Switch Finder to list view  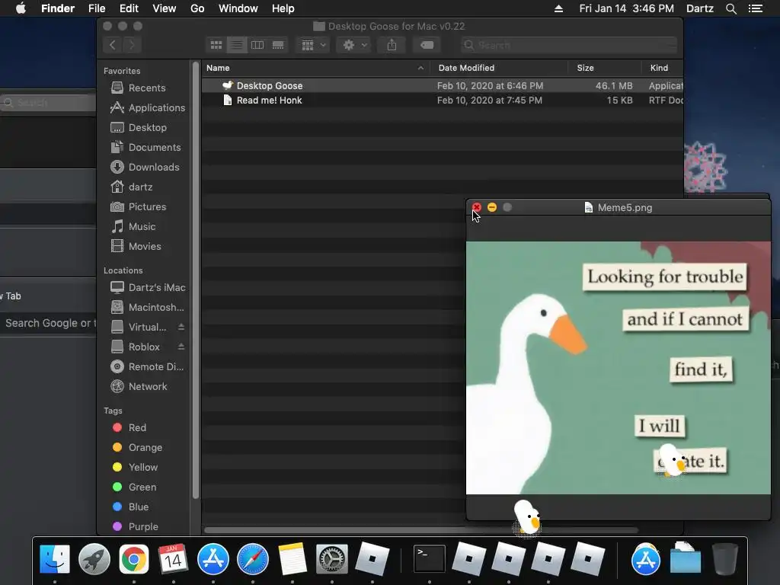(237, 45)
